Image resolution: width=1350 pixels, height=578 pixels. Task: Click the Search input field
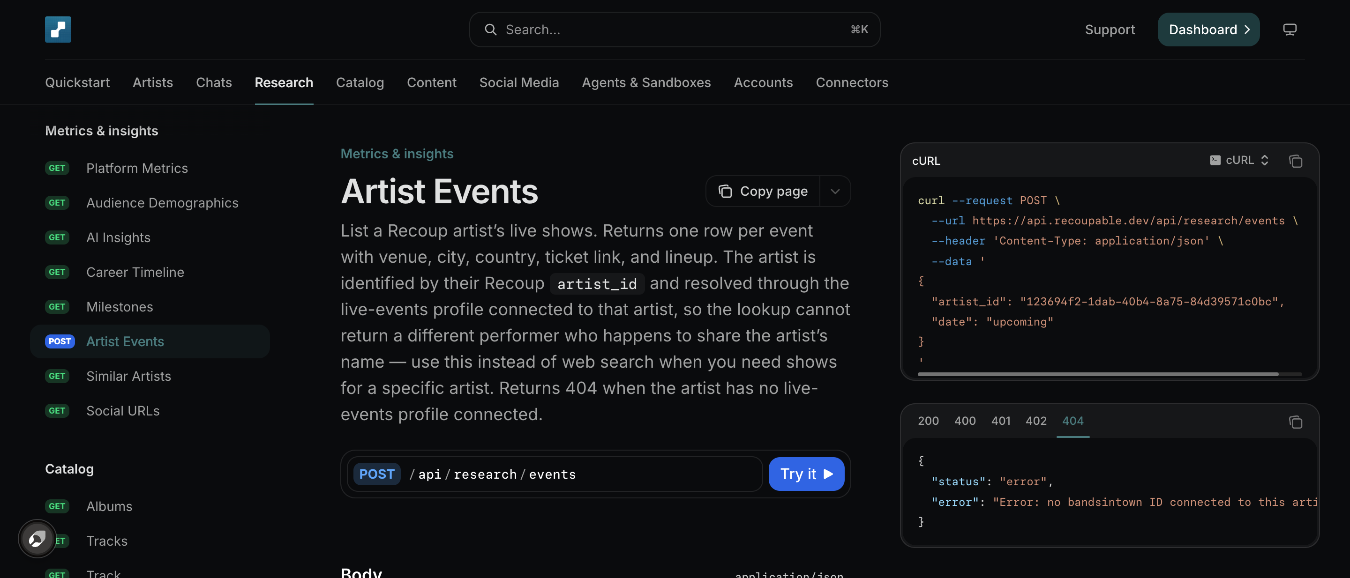[675, 30]
